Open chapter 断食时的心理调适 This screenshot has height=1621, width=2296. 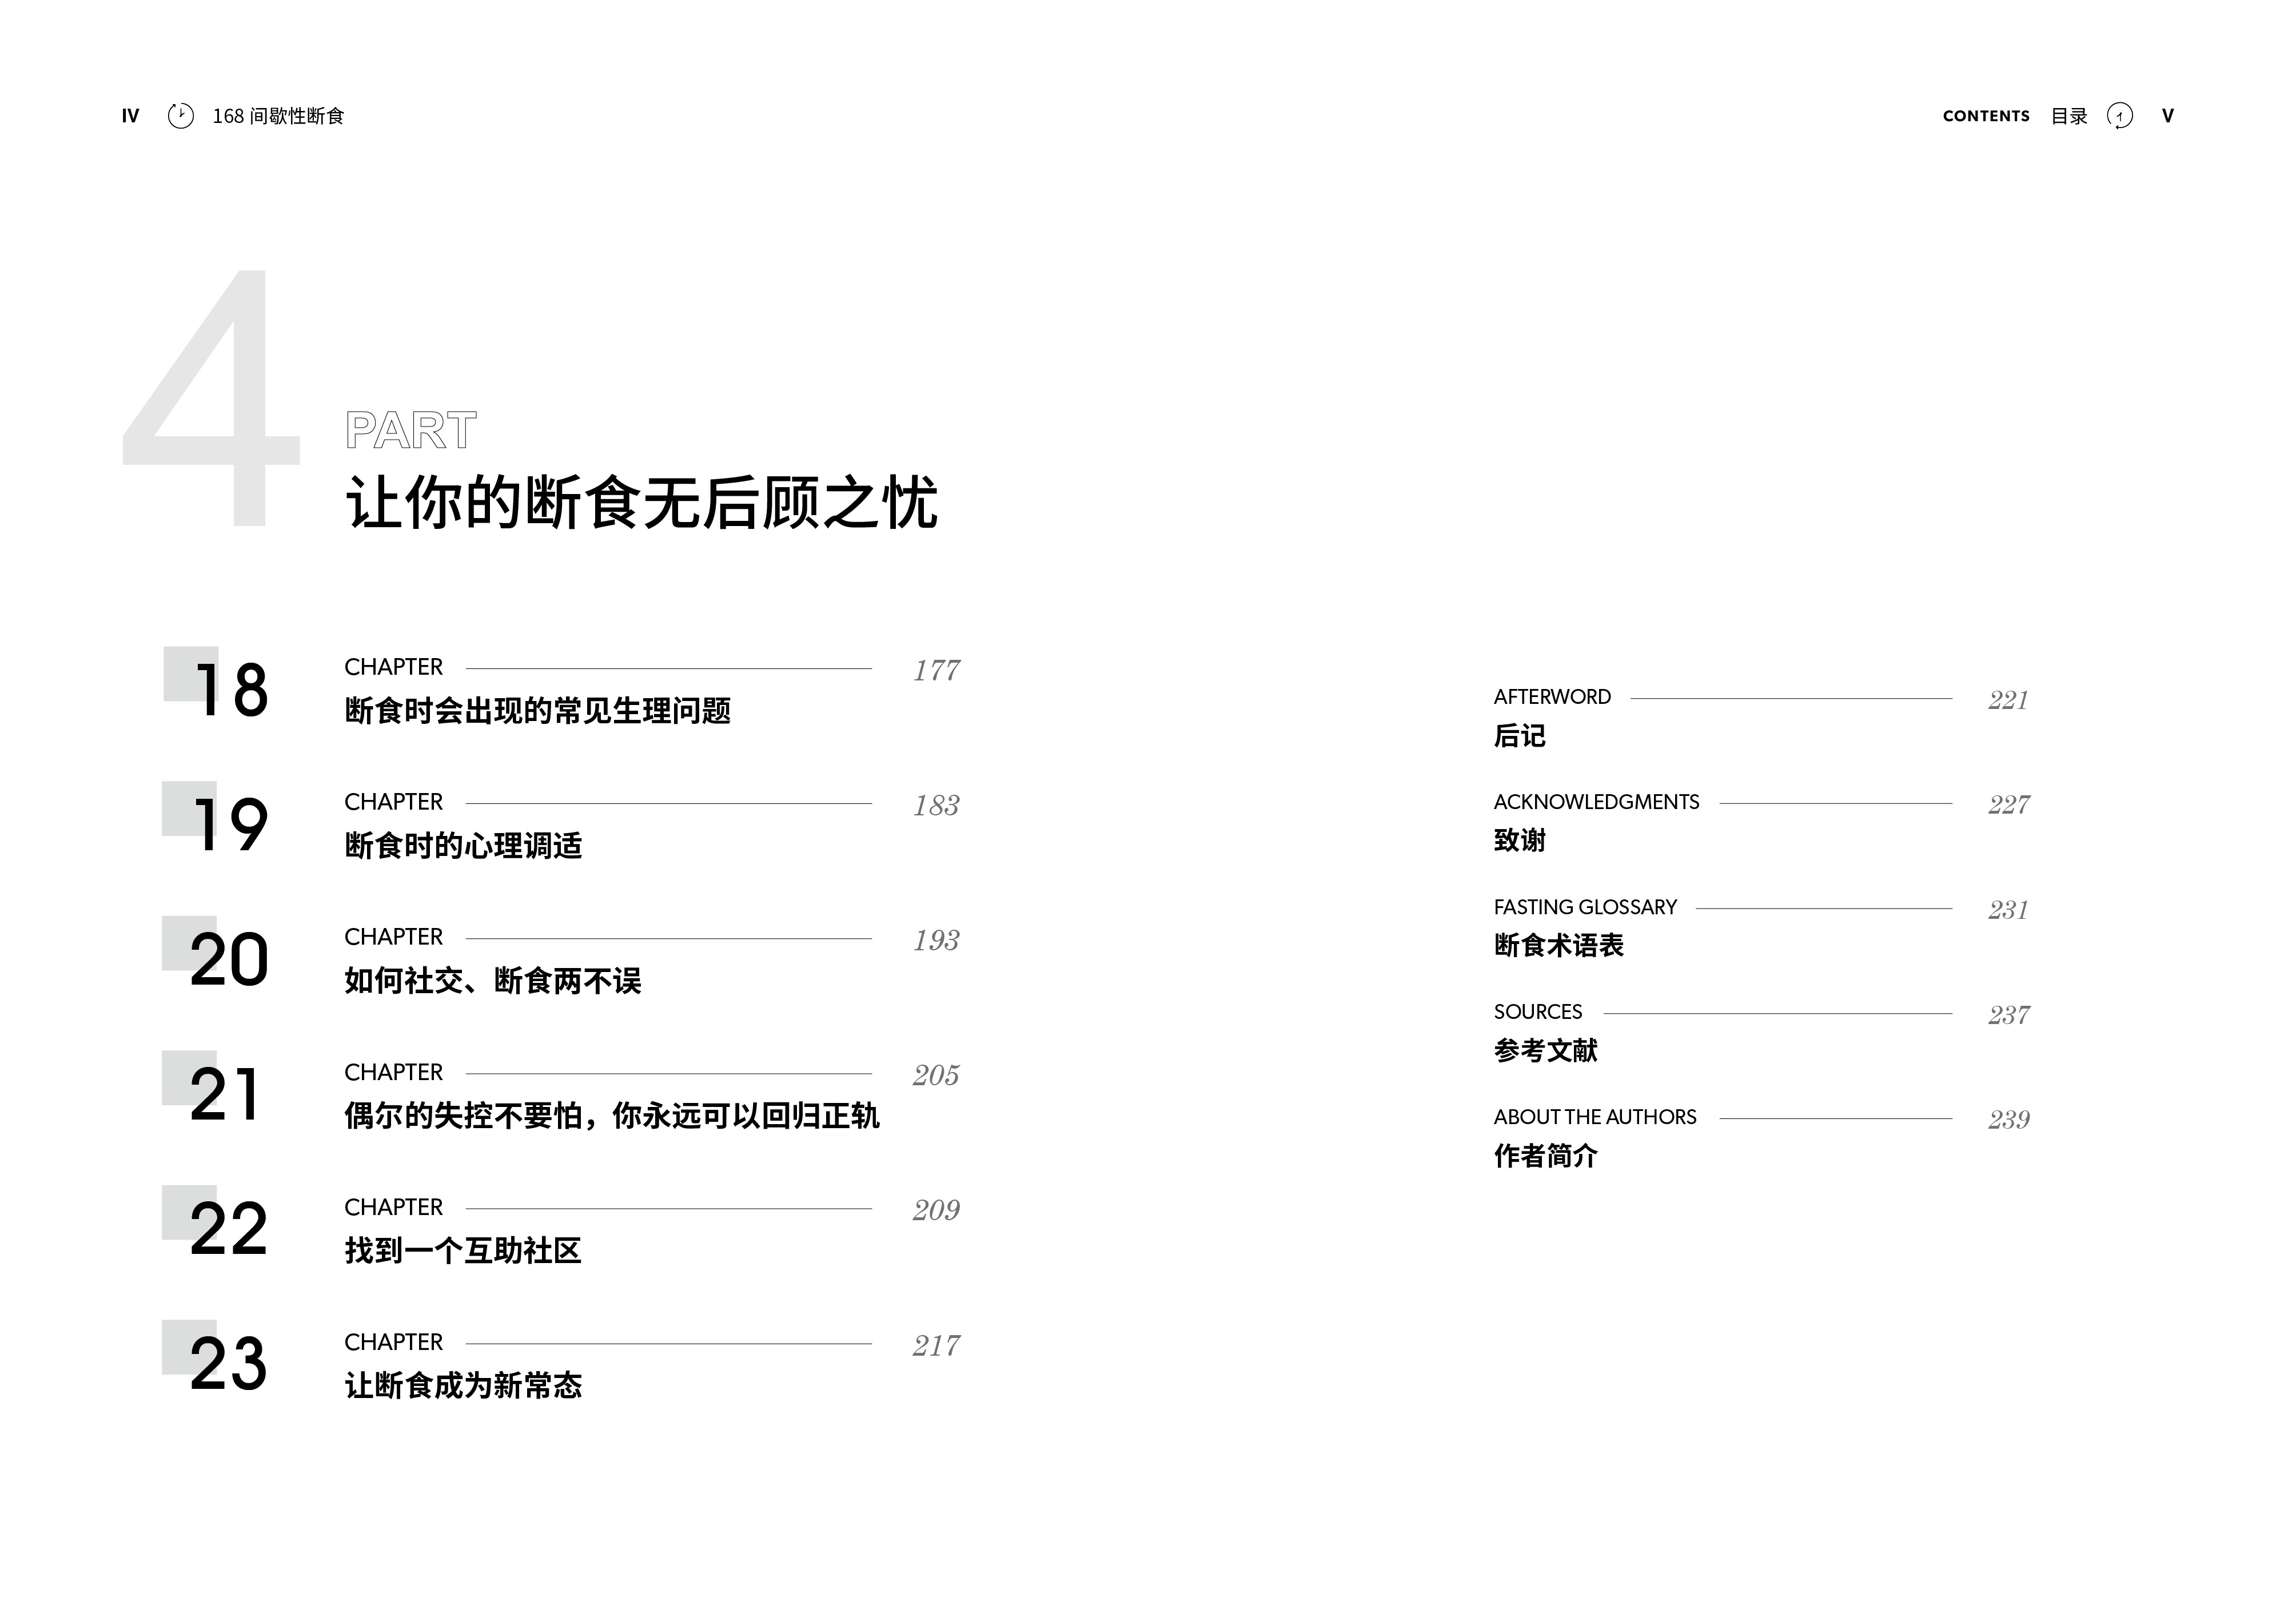[x=463, y=846]
